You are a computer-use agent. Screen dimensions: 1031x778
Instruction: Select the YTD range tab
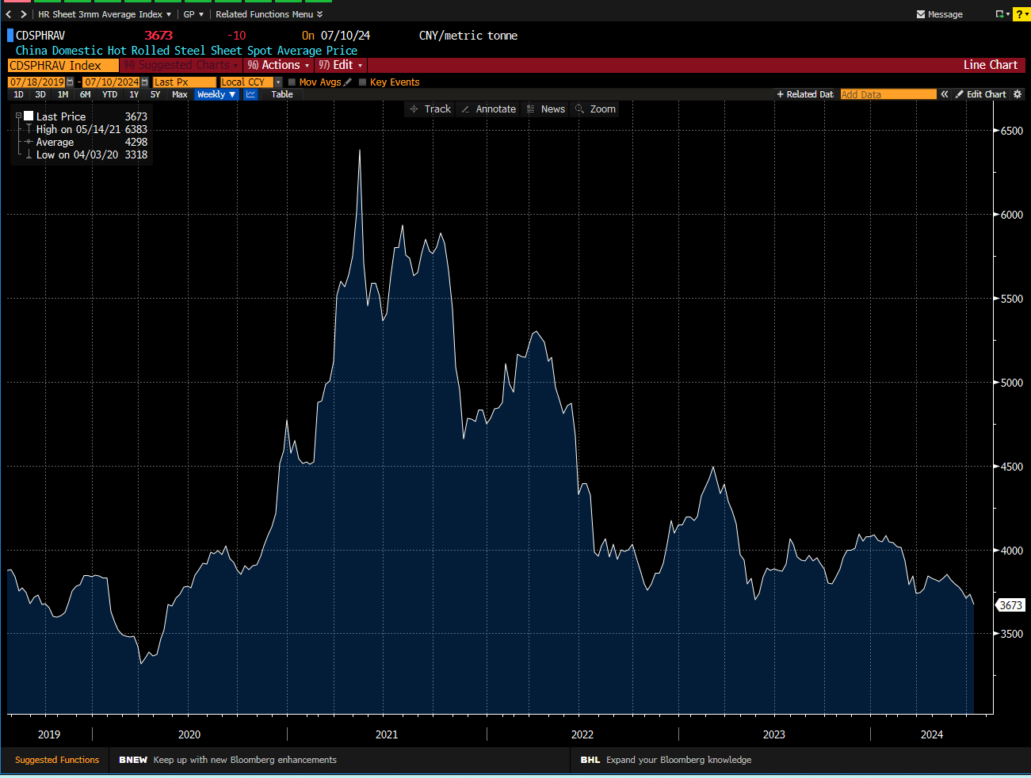109,94
